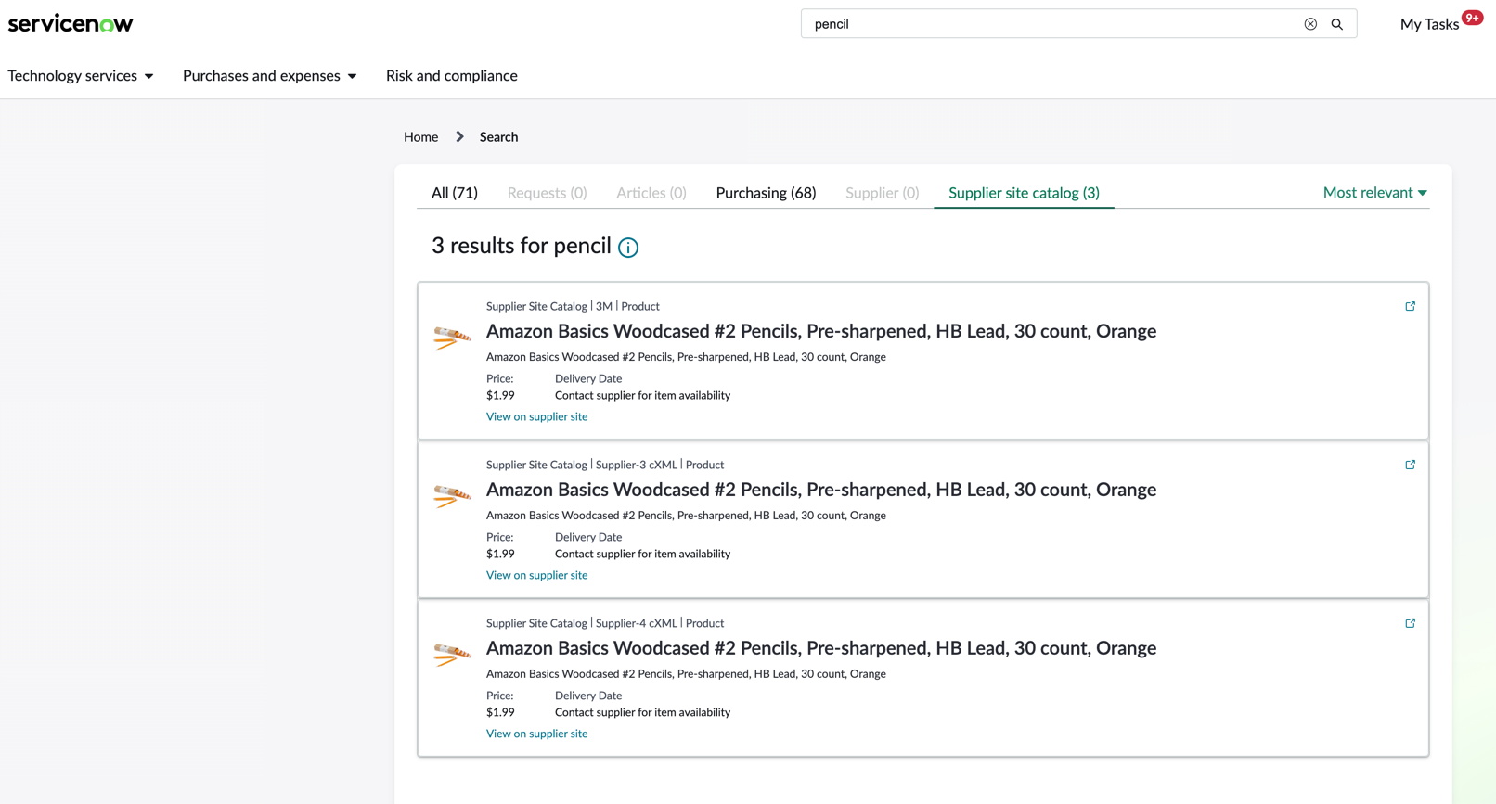Open 3M result in new window icon

pos(1410,306)
